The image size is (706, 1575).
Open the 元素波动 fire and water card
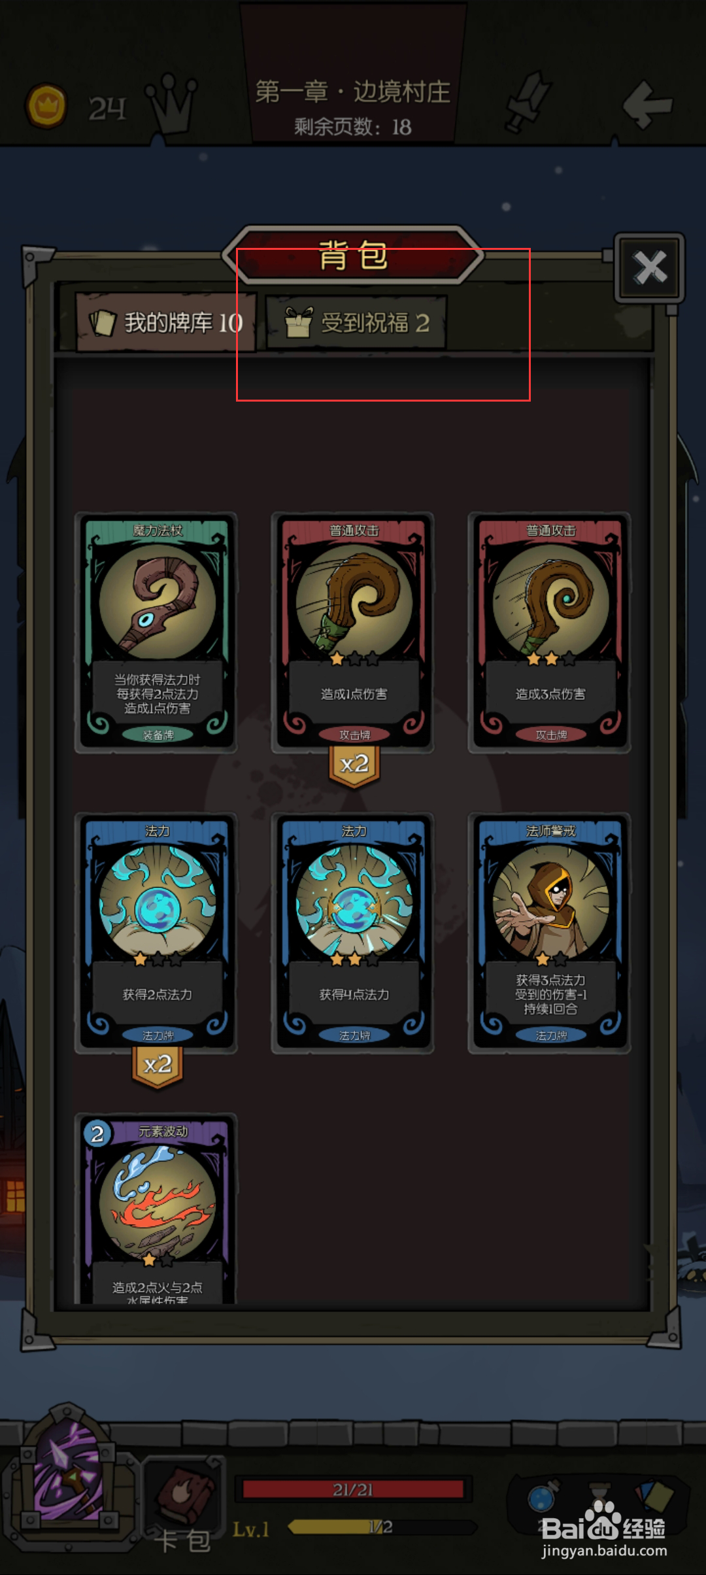(157, 1209)
